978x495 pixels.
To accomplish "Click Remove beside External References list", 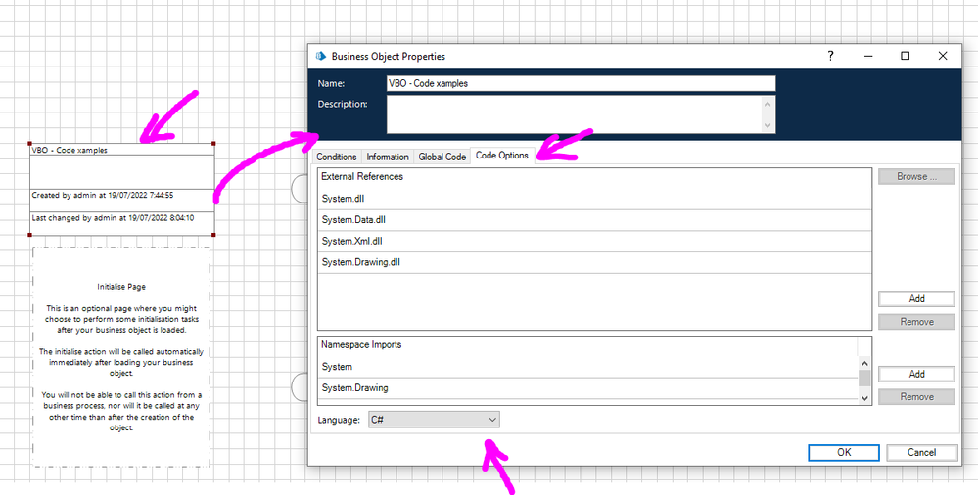I will pos(916,322).
